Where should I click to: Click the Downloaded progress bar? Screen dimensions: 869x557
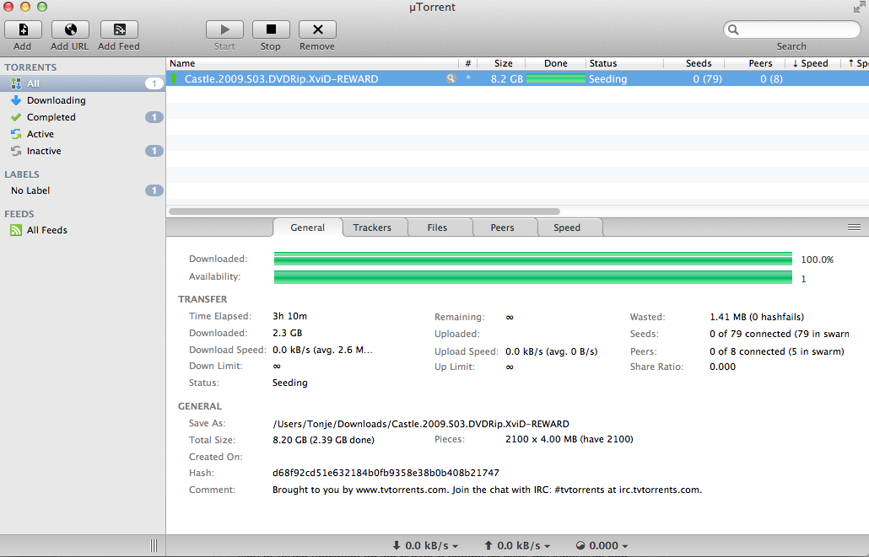[532, 259]
